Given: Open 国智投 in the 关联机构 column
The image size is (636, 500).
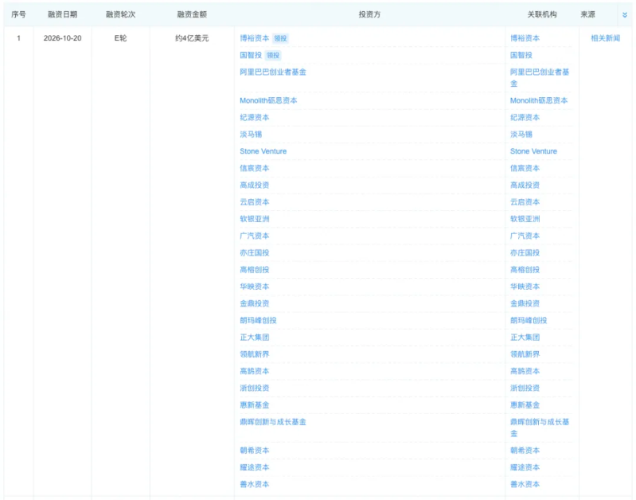Looking at the screenshot, I should pos(521,55).
